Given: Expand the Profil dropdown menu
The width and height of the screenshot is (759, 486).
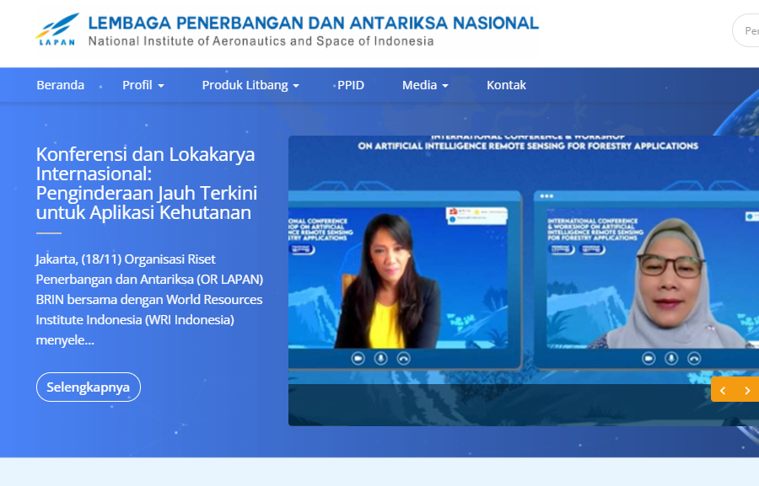Looking at the screenshot, I should click(x=143, y=85).
